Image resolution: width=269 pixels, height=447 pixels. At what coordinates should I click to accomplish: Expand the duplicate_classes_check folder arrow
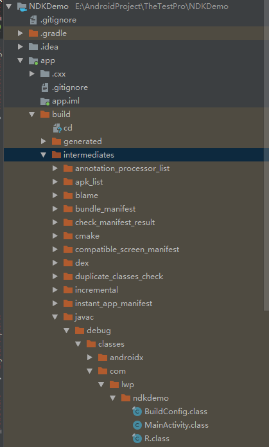[x=55, y=276]
